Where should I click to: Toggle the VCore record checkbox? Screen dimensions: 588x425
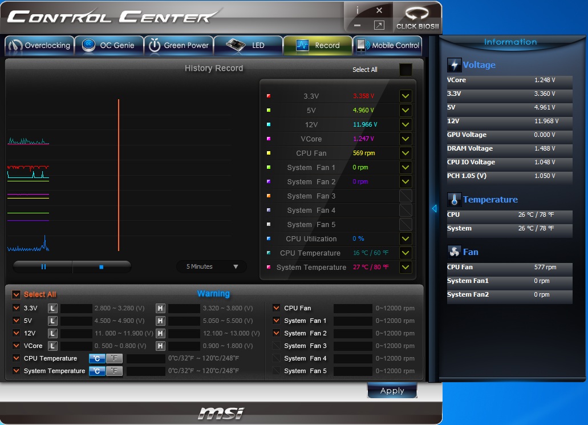(405, 139)
